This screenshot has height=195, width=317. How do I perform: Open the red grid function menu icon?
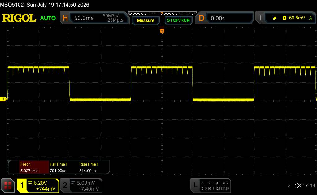tap(8, 185)
